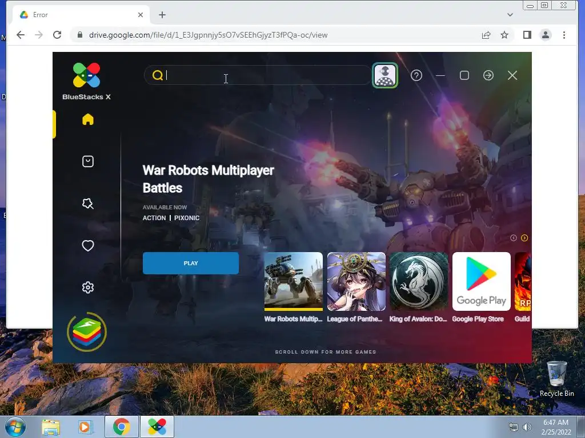Toggle Chrome side panel
Image resolution: width=585 pixels, height=438 pixels.
[x=527, y=35]
